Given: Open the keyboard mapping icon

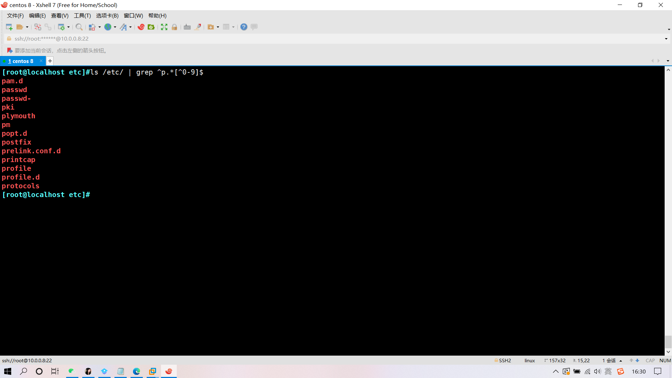Looking at the screenshot, I should tap(187, 27).
